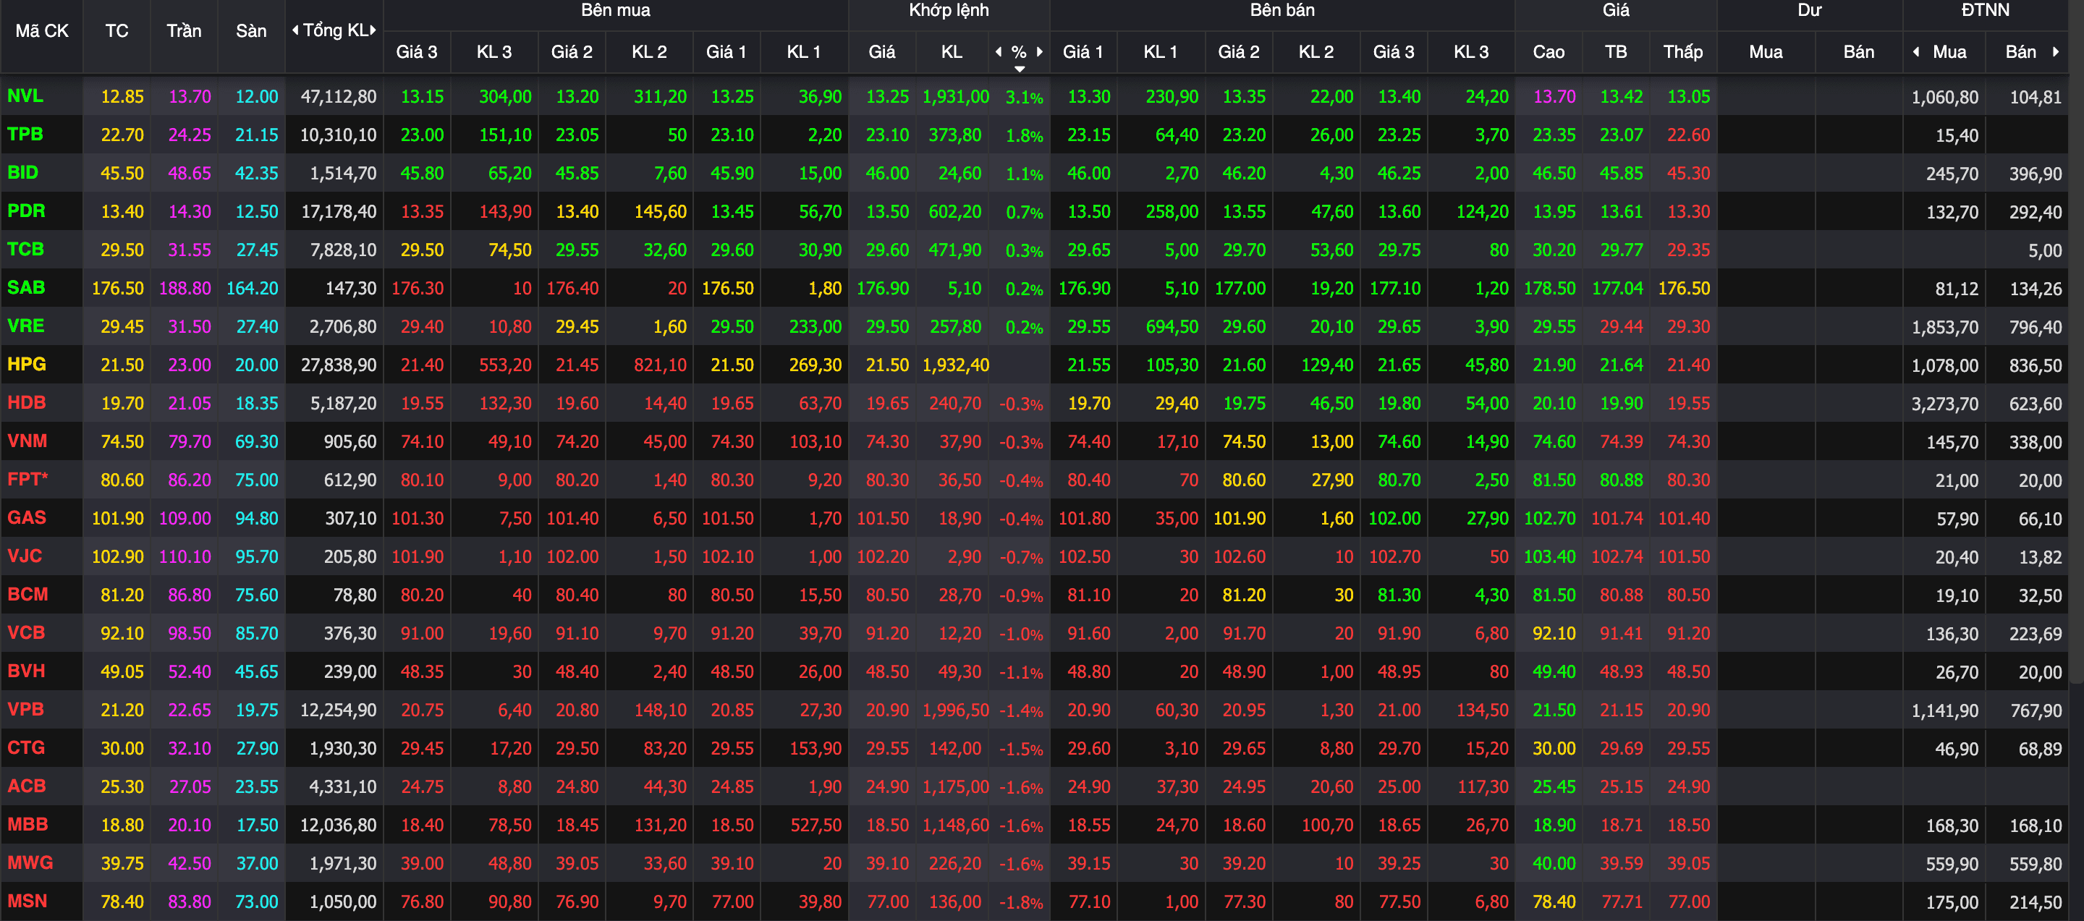Click VRE sell volume 694,50

pos(1172,327)
